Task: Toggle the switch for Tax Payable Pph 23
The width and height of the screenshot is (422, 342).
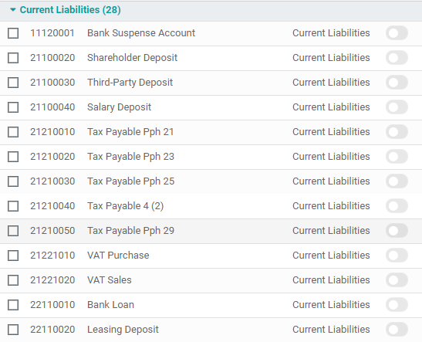Action: click(x=397, y=157)
